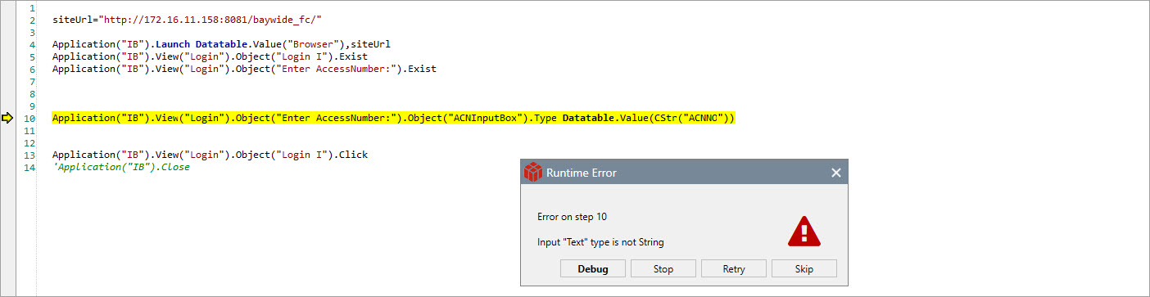Click the "Login I" Click statement on line 13
The height and width of the screenshot is (297, 1150).
(x=210, y=155)
